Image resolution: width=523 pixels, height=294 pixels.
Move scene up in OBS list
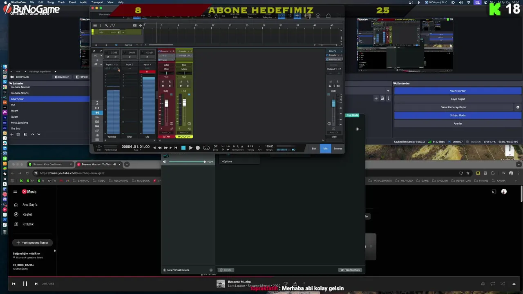coord(33,134)
